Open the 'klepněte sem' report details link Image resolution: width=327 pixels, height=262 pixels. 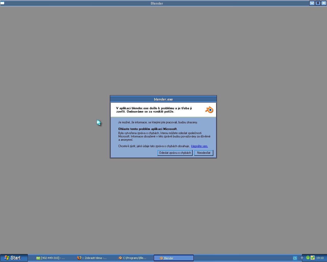click(200, 146)
